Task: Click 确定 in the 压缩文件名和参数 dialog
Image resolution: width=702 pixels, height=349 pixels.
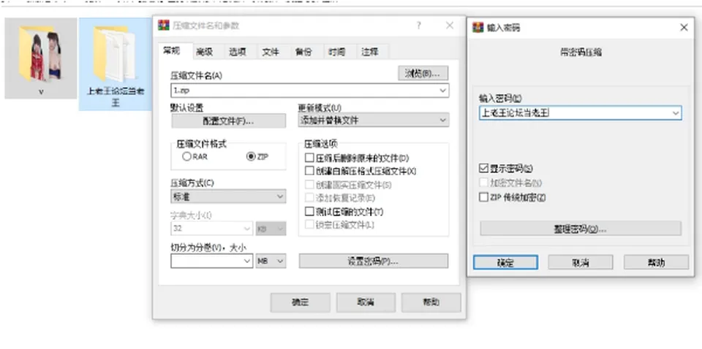Action: (301, 302)
